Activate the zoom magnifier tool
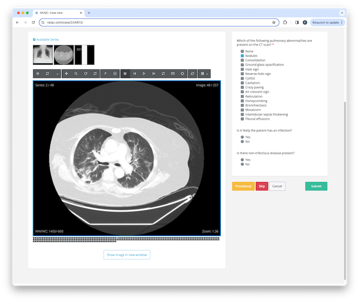The height and width of the screenshot is (302, 359). (x=76, y=74)
